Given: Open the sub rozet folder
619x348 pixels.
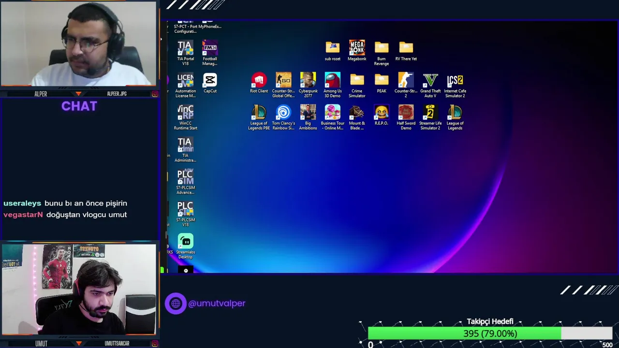Looking at the screenshot, I should (x=332, y=51).
